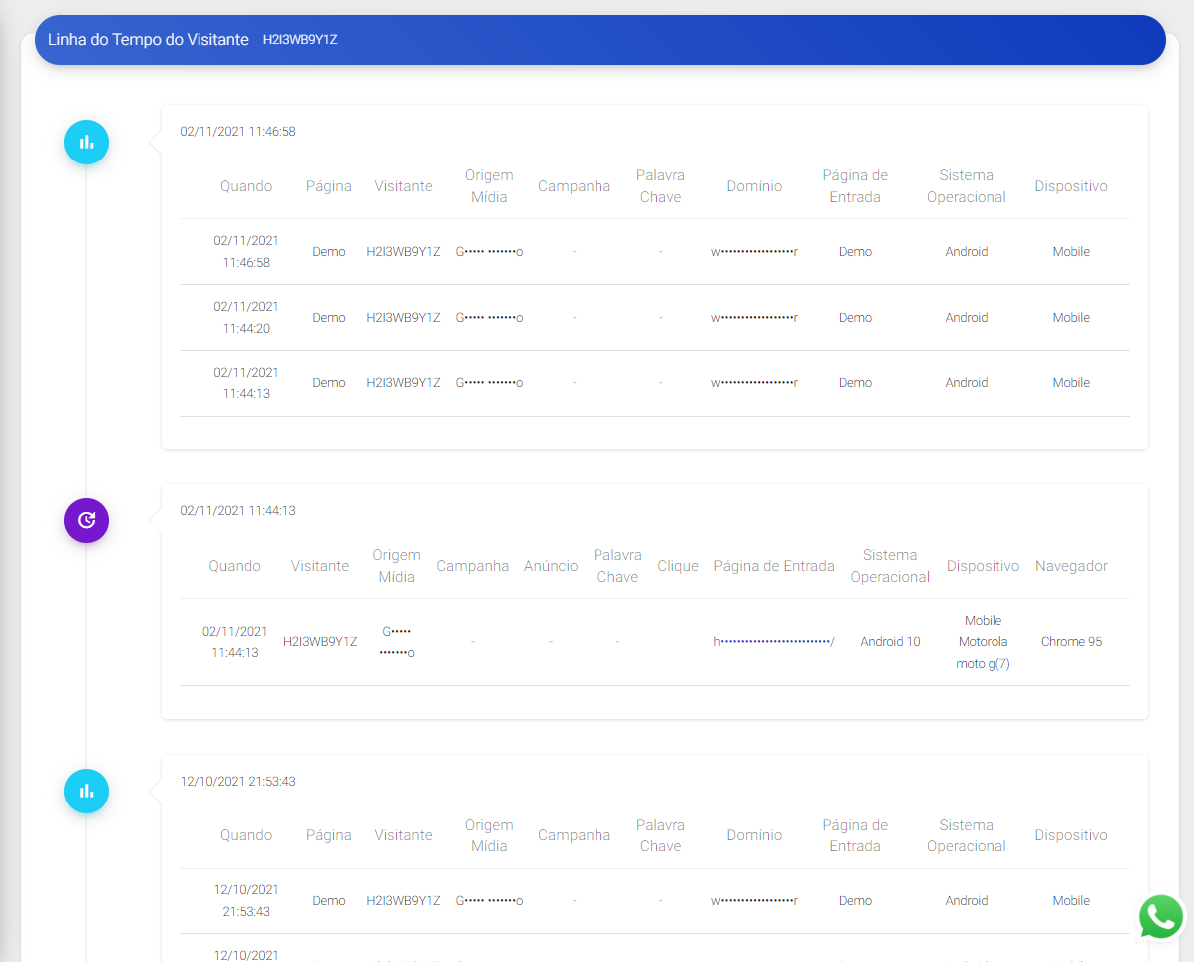The image size is (1194, 962).
Task: Click Android cell in the 11:44:20 row
Action: click(x=966, y=317)
